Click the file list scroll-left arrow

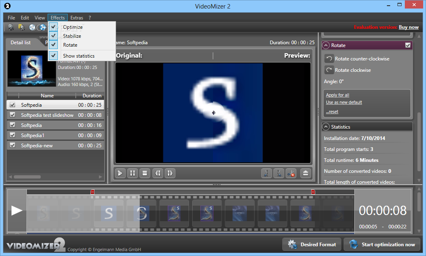click(x=10, y=177)
